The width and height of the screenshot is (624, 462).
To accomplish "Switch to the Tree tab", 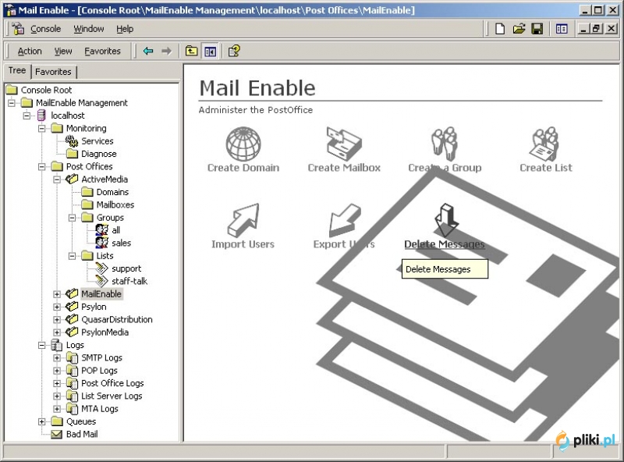I will pyautogui.click(x=17, y=70).
